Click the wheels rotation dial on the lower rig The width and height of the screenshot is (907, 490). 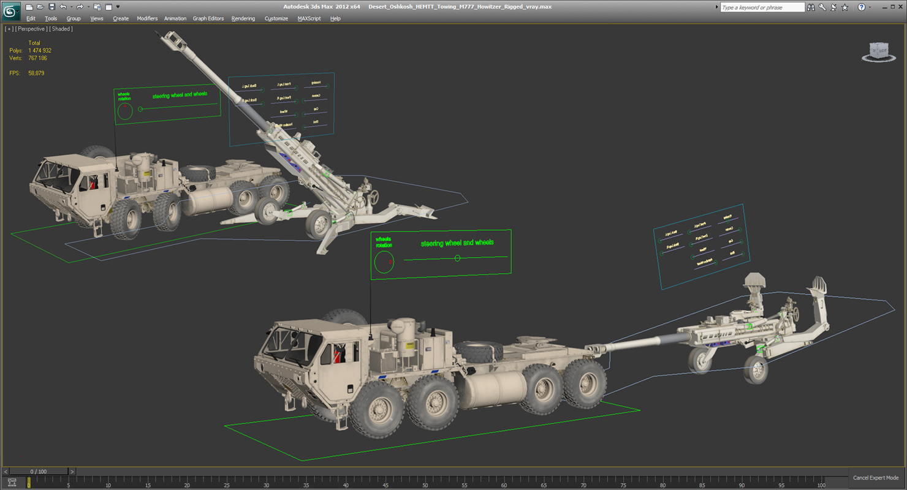click(x=384, y=262)
